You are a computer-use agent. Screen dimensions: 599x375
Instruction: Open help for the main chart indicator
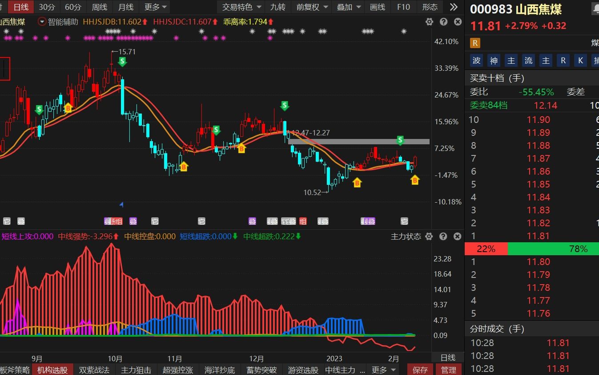[443, 22]
